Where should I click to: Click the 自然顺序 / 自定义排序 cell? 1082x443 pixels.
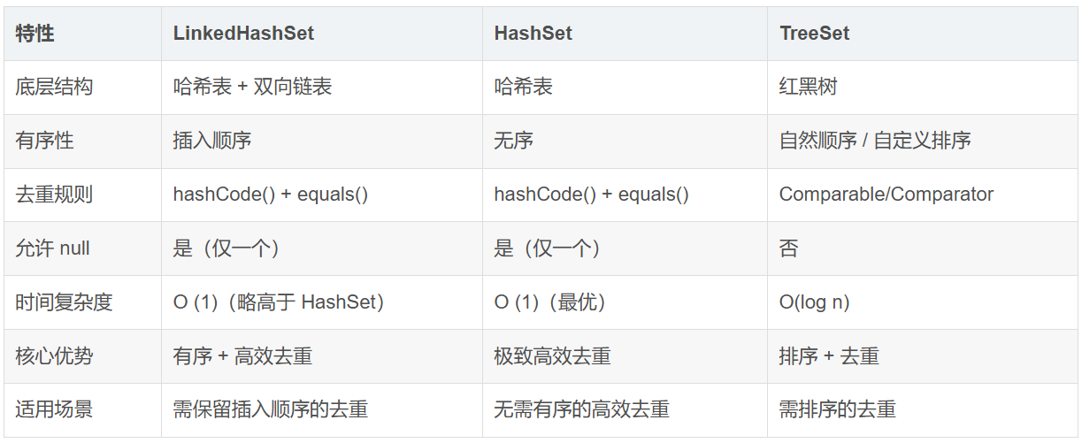click(875, 141)
